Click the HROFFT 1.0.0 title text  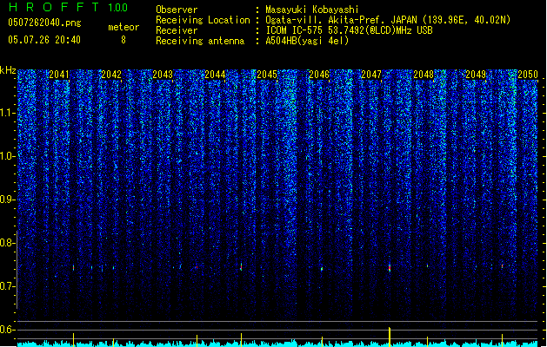click(69, 7)
